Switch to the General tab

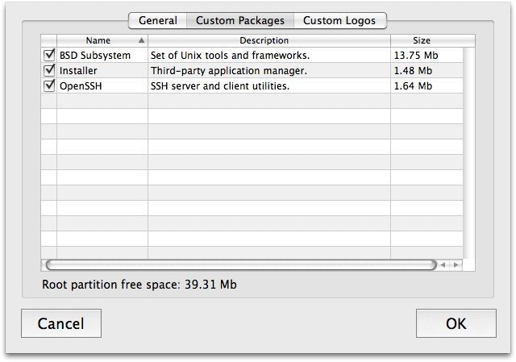[x=157, y=20]
